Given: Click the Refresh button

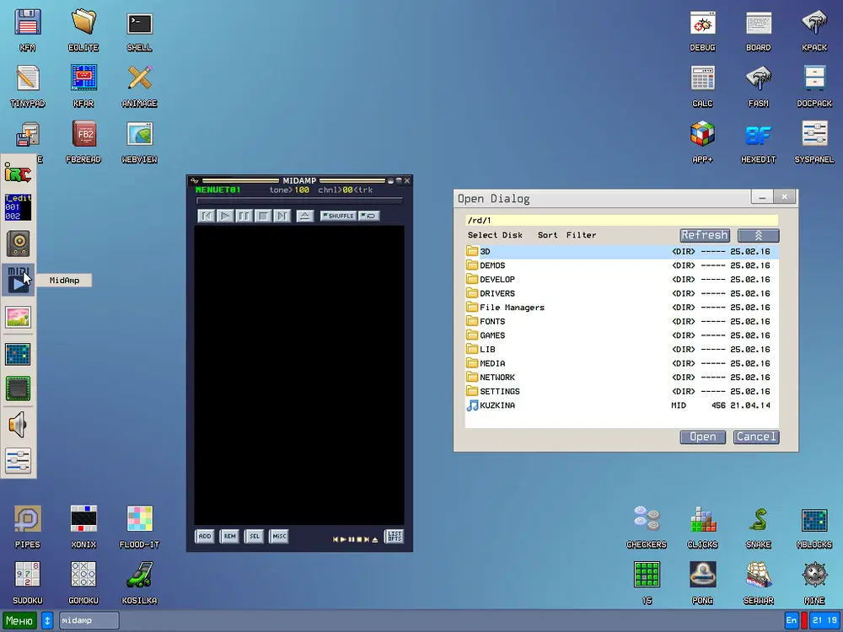Looking at the screenshot, I should tap(704, 235).
